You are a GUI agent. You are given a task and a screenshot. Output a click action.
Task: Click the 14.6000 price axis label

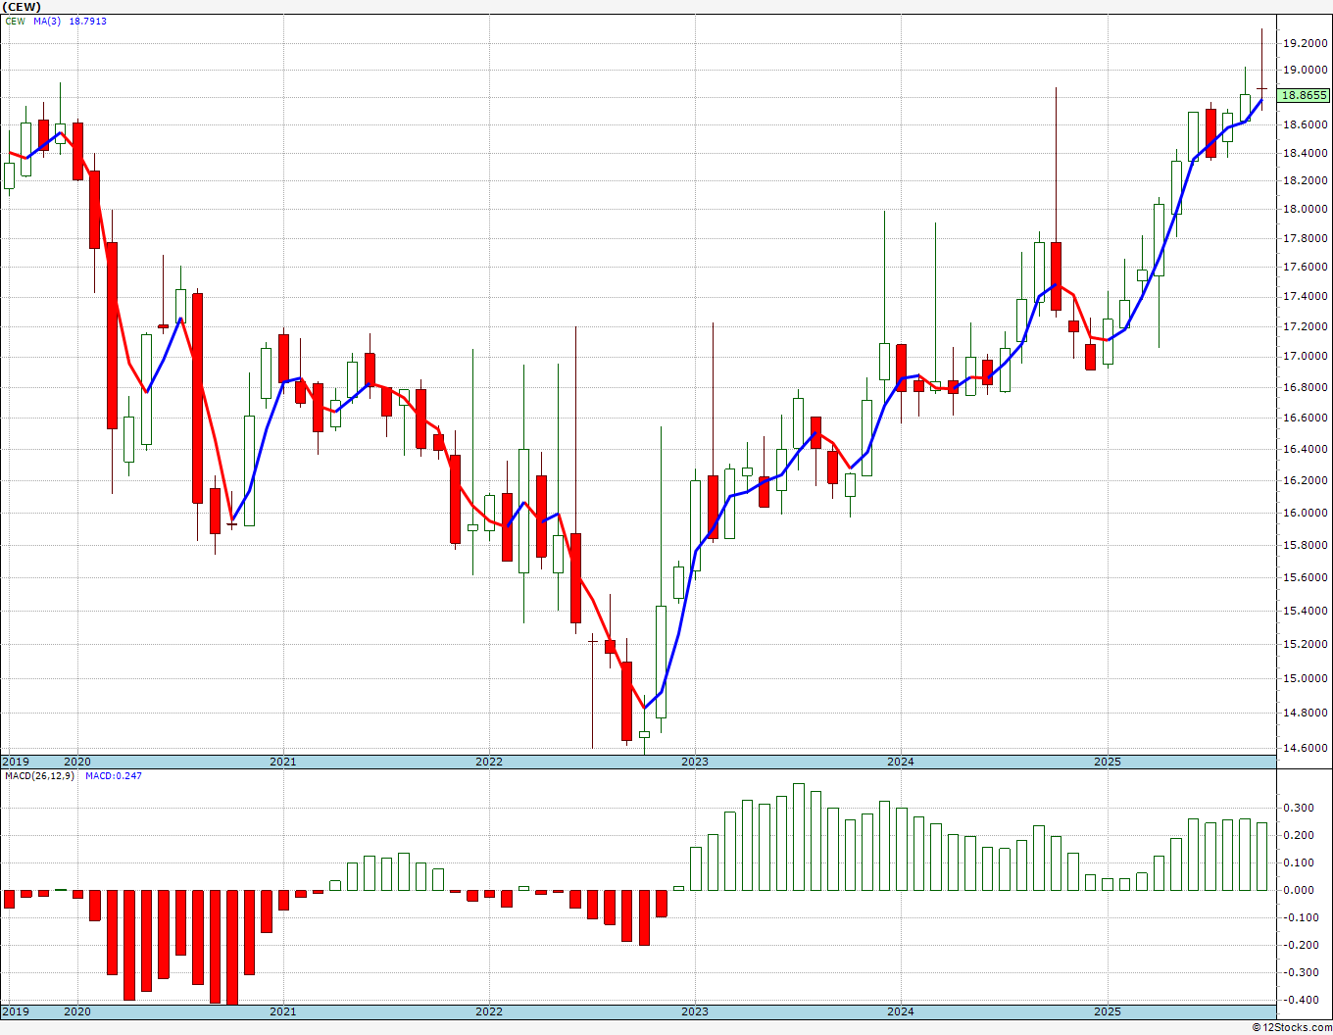tap(1306, 748)
